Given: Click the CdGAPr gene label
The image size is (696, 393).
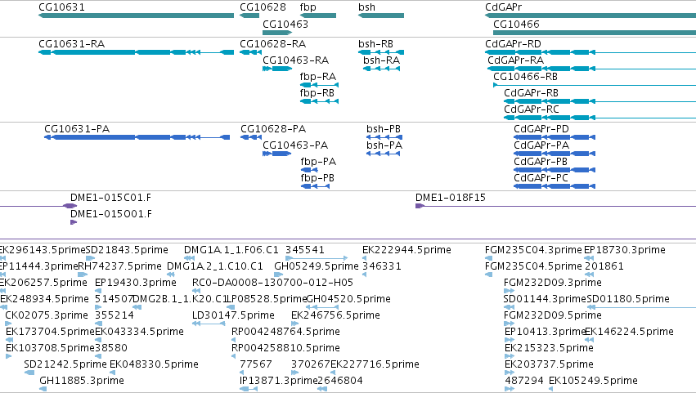Looking at the screenshot, I should 503,7.
